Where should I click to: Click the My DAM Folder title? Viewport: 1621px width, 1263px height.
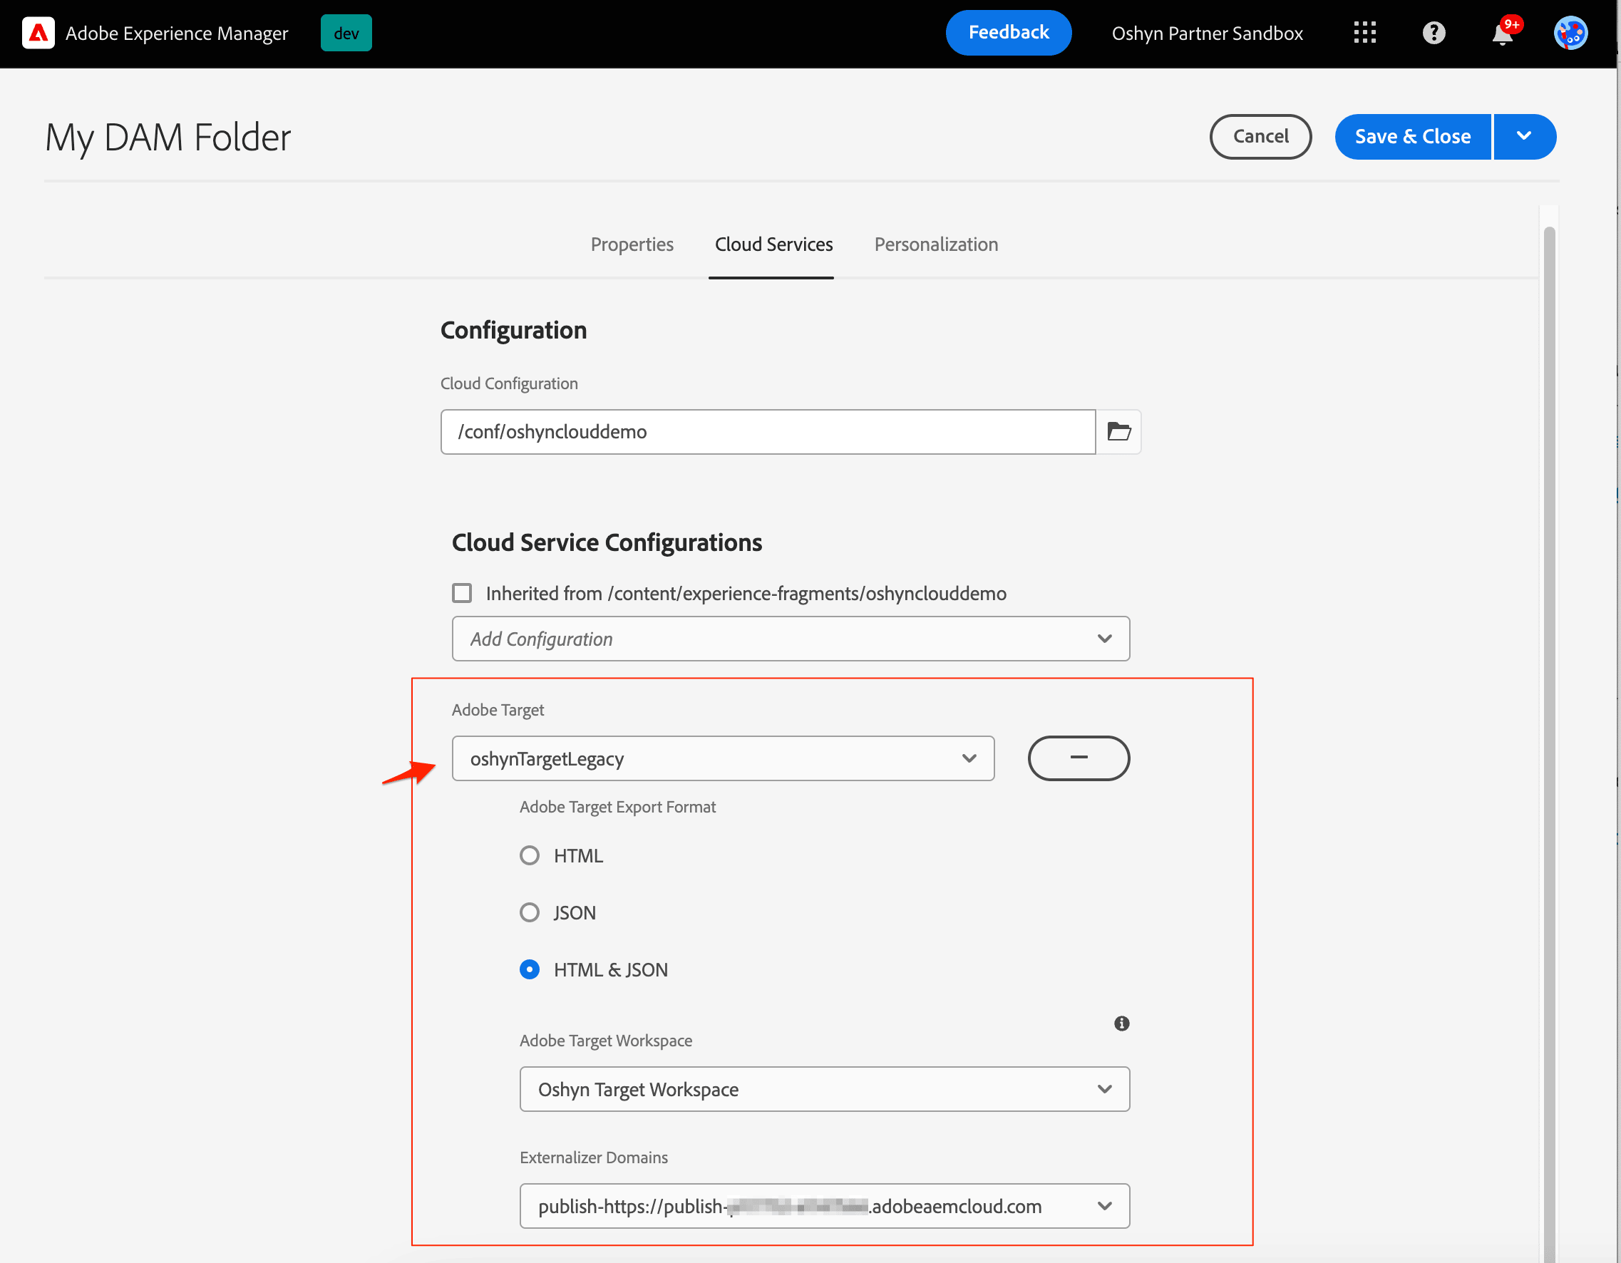point(168,138)
